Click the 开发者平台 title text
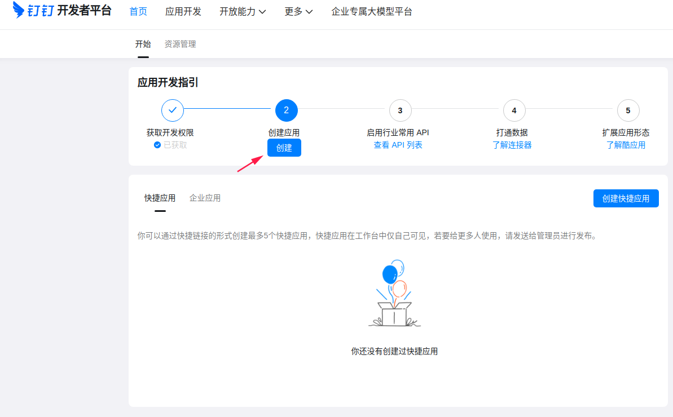The image size is (673, 417). point(84,10)
